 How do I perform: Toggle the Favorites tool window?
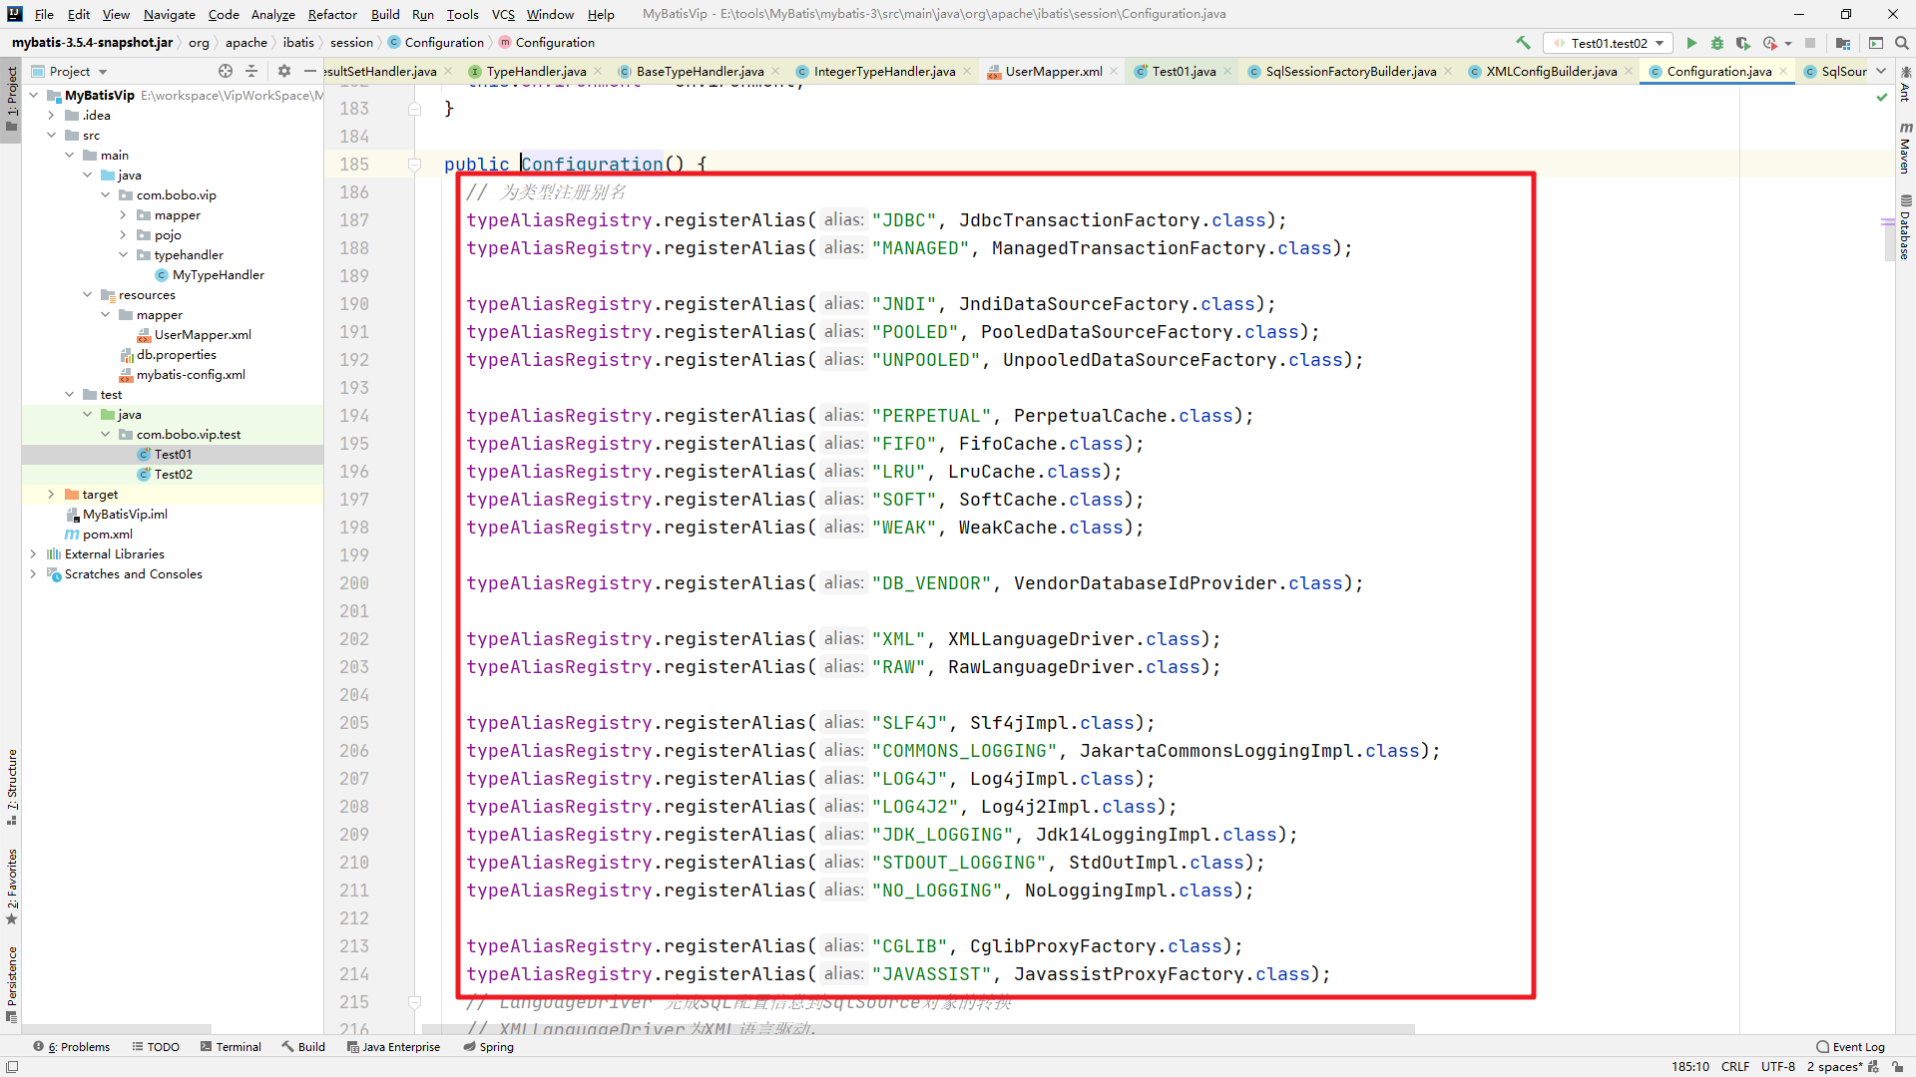(x=11, y=887)
